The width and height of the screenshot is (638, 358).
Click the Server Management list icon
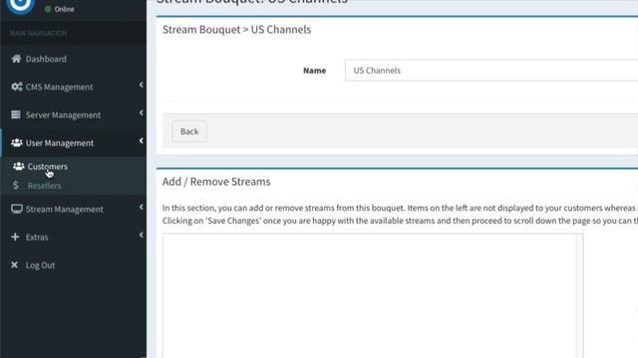[x=16, y=115]
